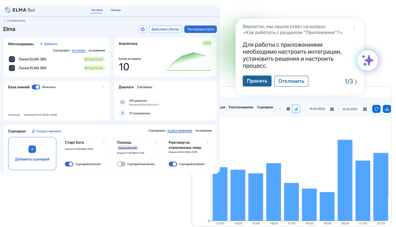This screenshot has height=227, width=396.
Task: Open bot settings gear icon
Action: coord(143,29)
